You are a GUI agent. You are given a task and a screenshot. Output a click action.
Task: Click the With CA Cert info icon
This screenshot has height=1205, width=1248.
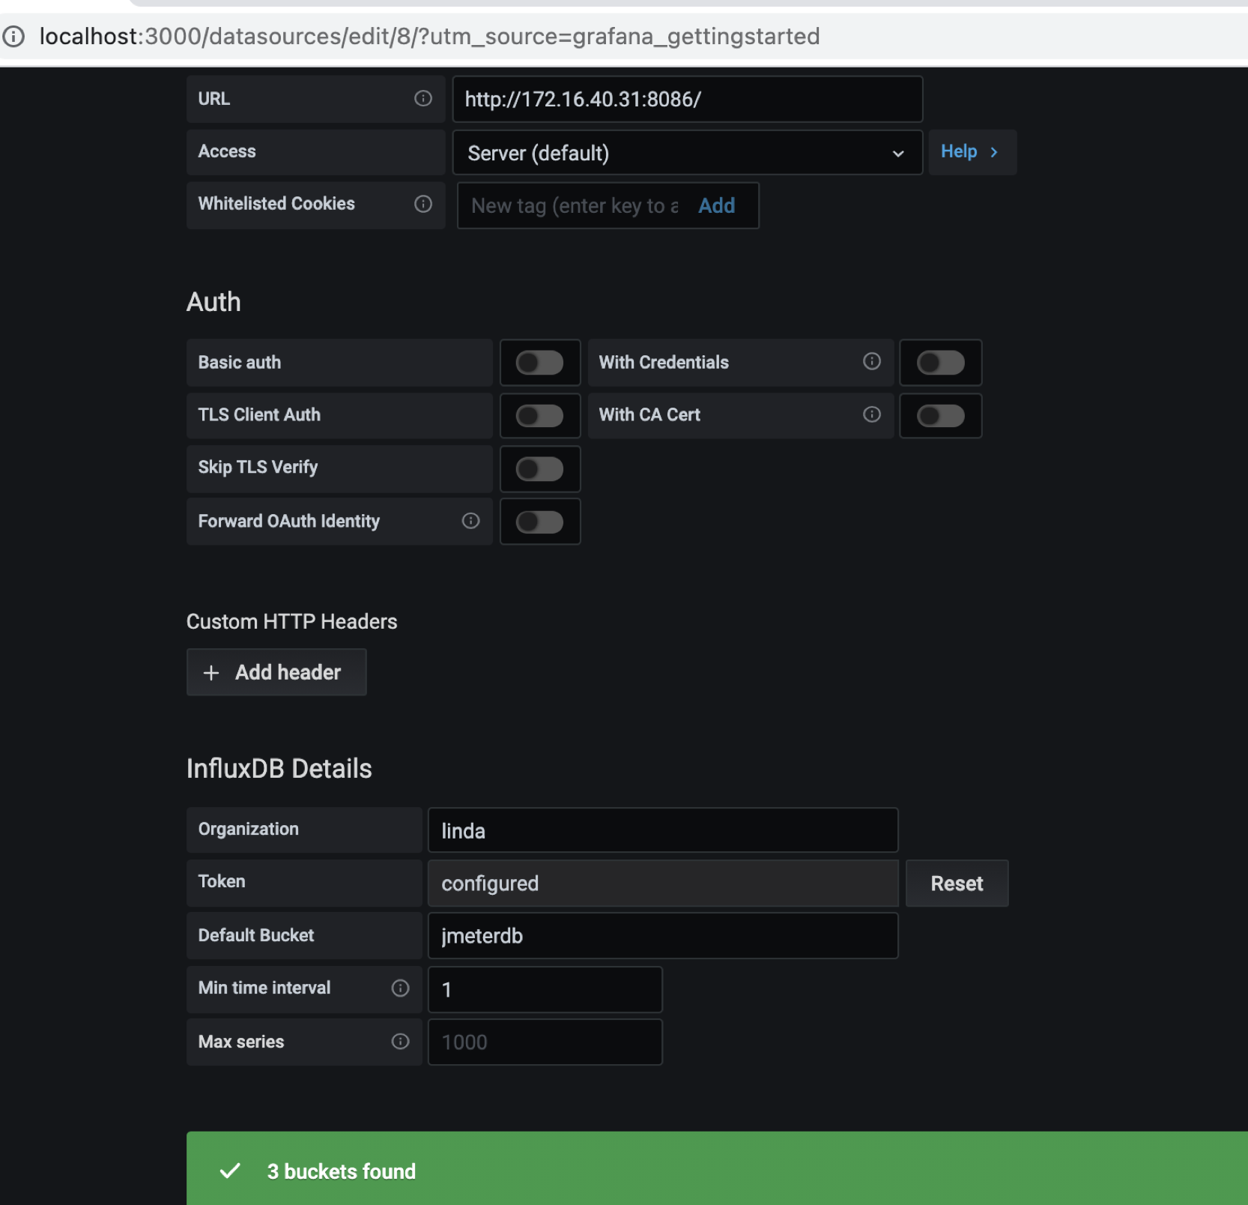coord(871,414)
